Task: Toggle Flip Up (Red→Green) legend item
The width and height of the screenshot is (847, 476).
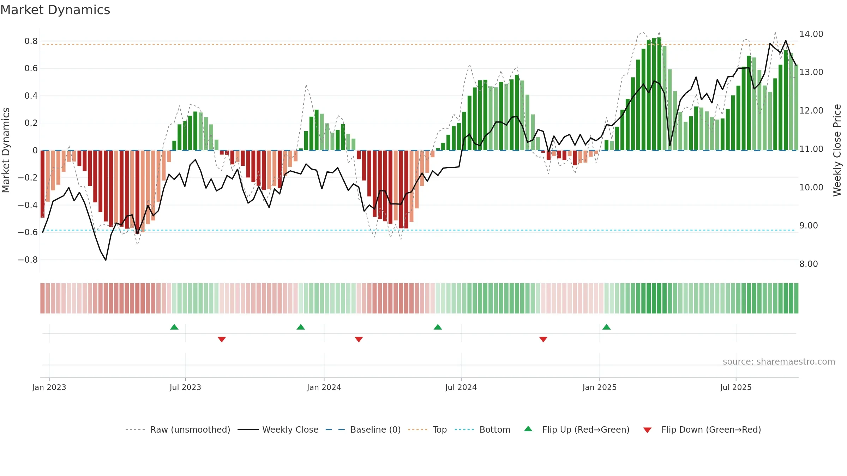Action: tap(577, 429)
